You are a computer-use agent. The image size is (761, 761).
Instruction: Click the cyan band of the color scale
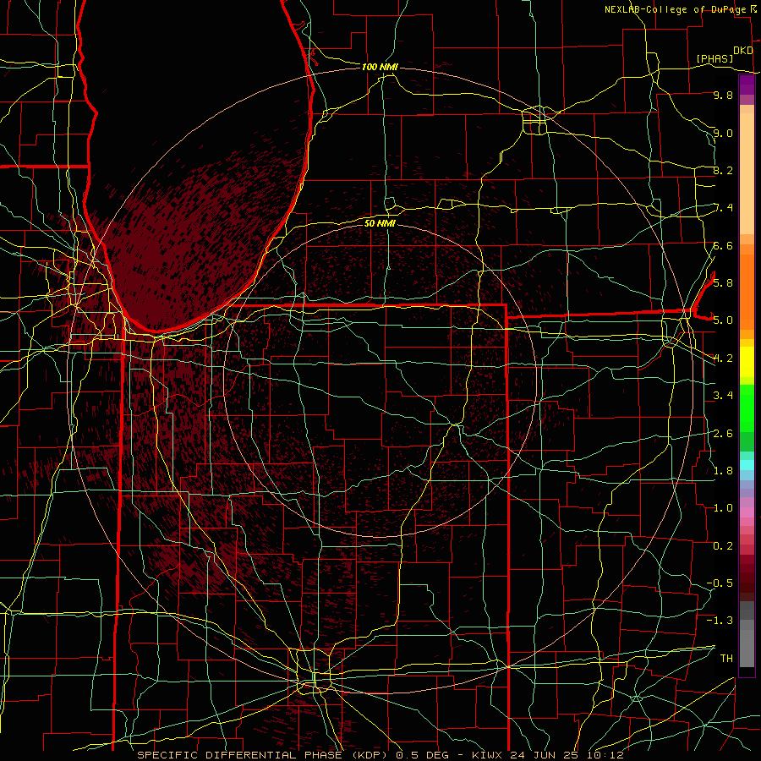point(747,465)
